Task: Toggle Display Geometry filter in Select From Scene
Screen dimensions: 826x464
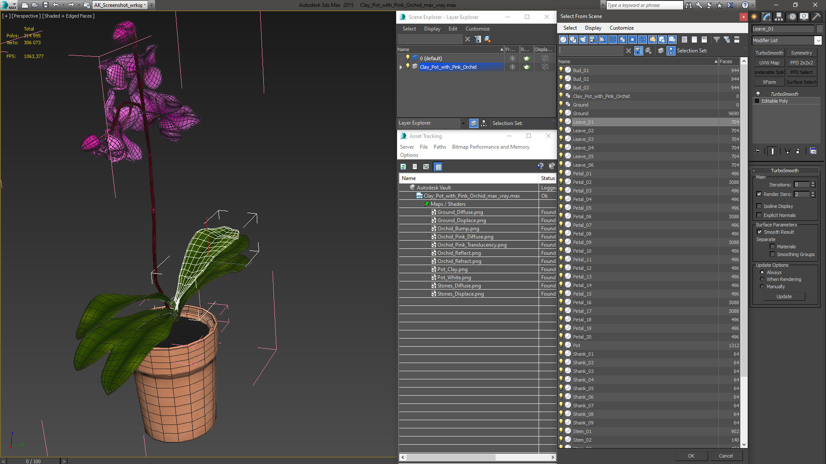Action: tap(563, 40)
